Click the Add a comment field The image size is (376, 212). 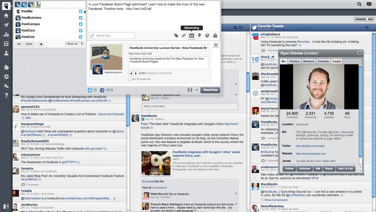pyautogui.click(x=190, y=106)
